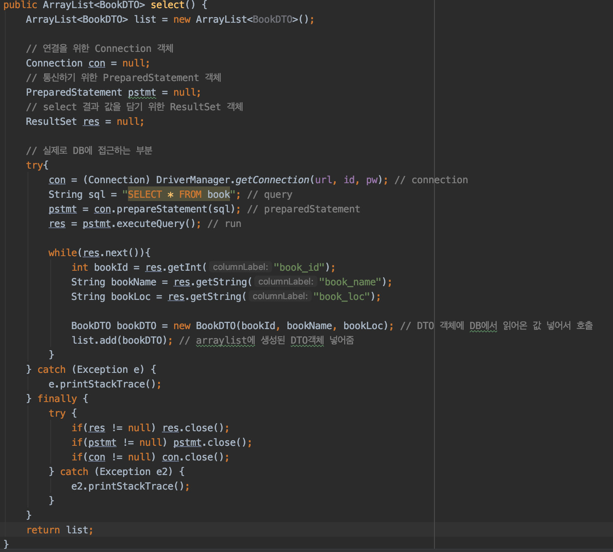Click the underlined res field declaration
The image size is (613, 552).
click(x=91, y=121)
